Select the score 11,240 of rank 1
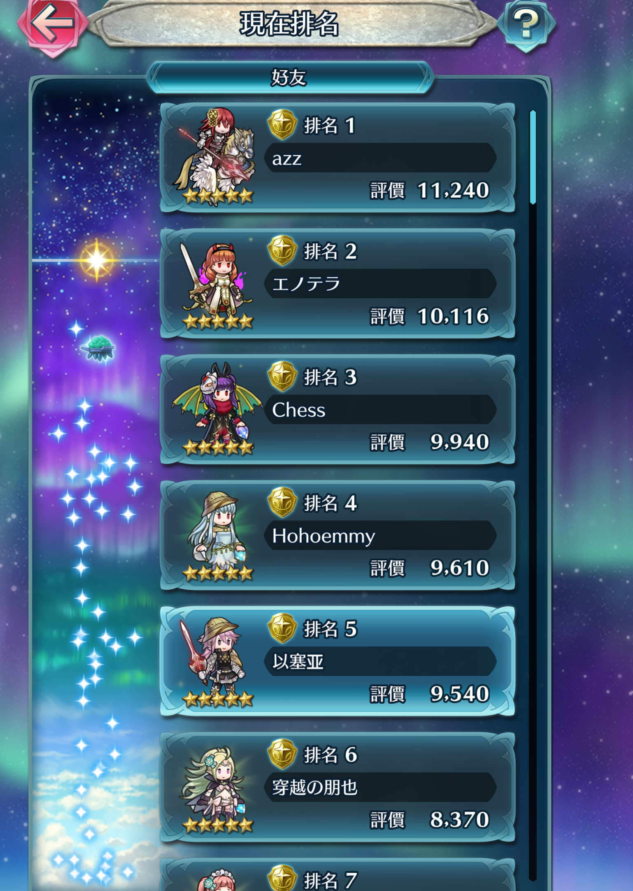Image resolution: width=633 pixels, height=891 pixels. (x=453, y=191)
